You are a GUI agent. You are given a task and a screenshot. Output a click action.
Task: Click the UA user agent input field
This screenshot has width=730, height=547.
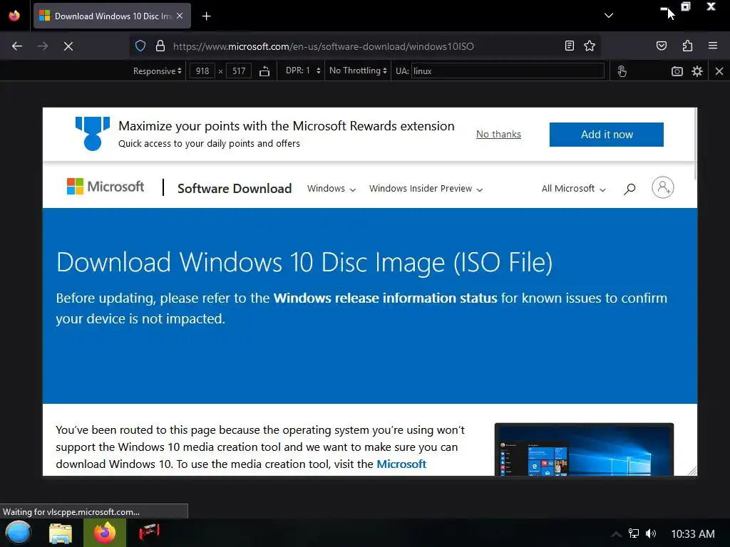pyautogui.click(x=508, y=71)
